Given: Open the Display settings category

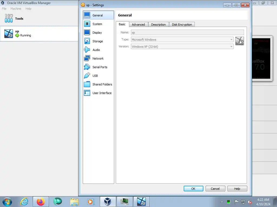Looking at the screenshot, I should click(x=98, y=33).
